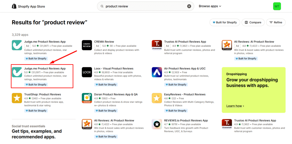Open Trustoo AI Product Reviews App title
This screenshot has height=144, width=292.
185,42
